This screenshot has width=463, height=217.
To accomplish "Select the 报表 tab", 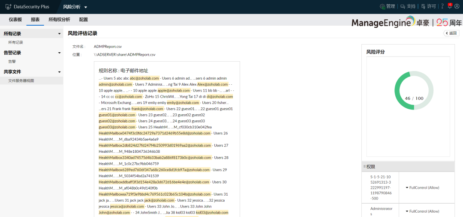I will (x=36, y=20).
